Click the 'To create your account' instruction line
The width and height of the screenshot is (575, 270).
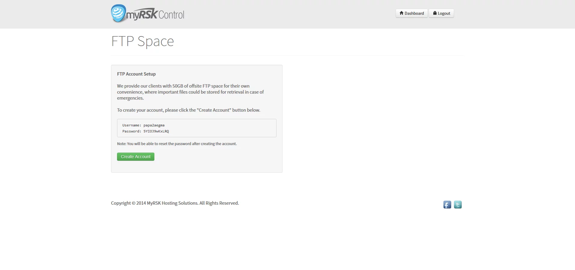[189, 110]
